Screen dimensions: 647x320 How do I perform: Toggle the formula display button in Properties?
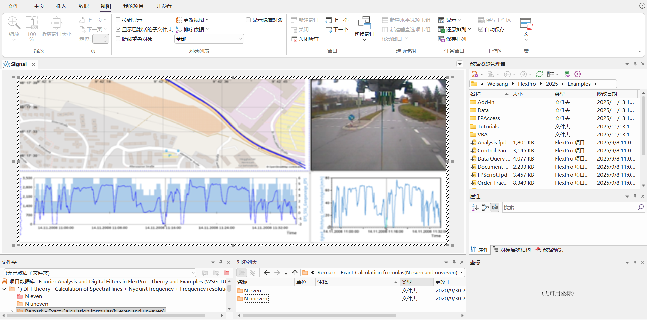click(x=495, y=207)
